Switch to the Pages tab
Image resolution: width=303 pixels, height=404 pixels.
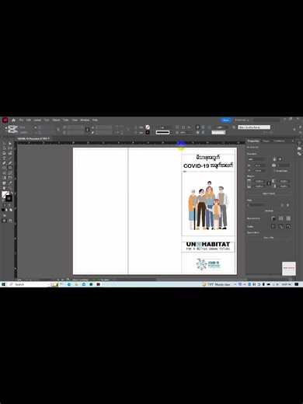pyautogui.click(x=266, y=141)
